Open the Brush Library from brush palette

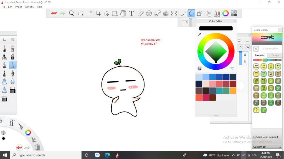point(12,40)
